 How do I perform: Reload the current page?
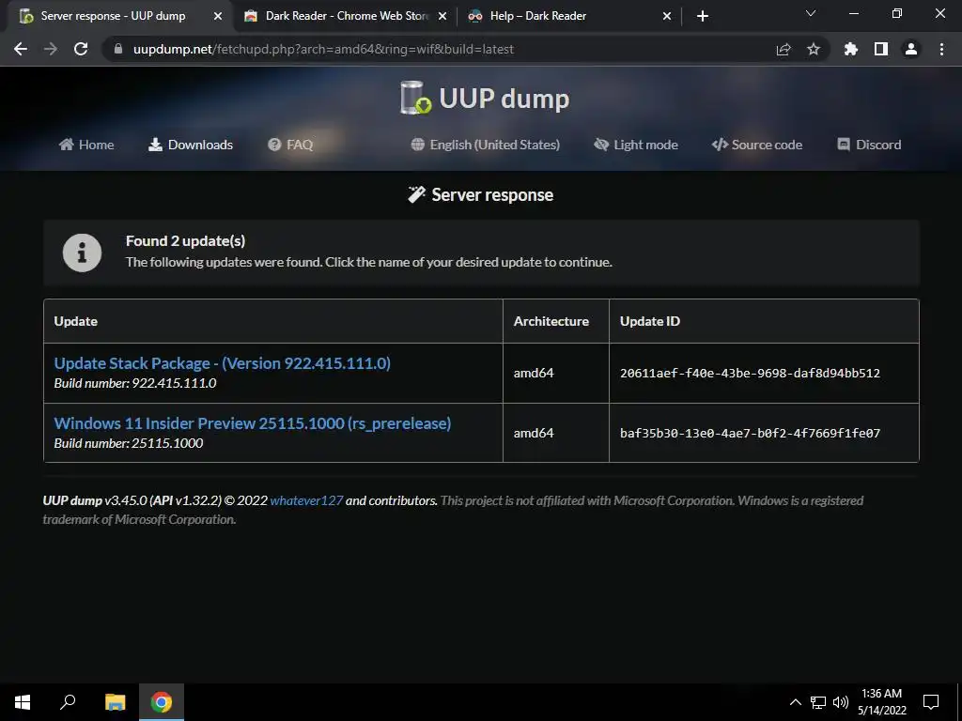pyautogui.click(x=81, y=49)
